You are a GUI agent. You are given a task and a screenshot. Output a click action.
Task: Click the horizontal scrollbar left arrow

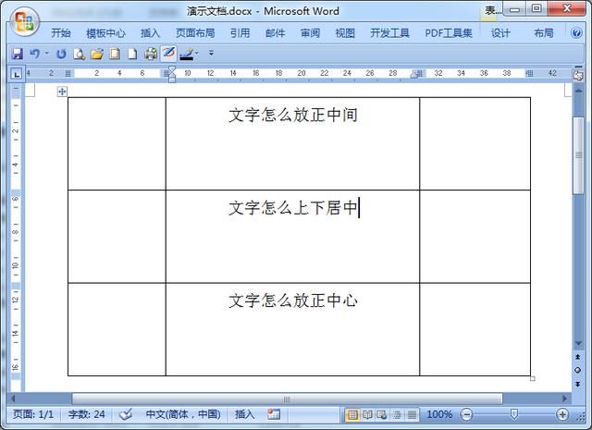click(13, 399)
